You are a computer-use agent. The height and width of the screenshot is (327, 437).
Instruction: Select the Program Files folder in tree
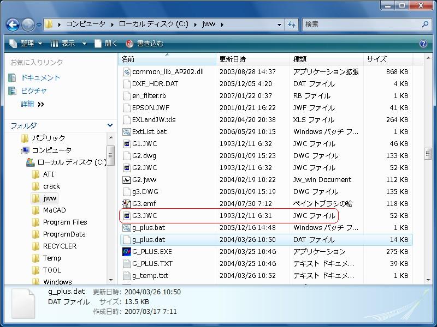coord(64,222)
